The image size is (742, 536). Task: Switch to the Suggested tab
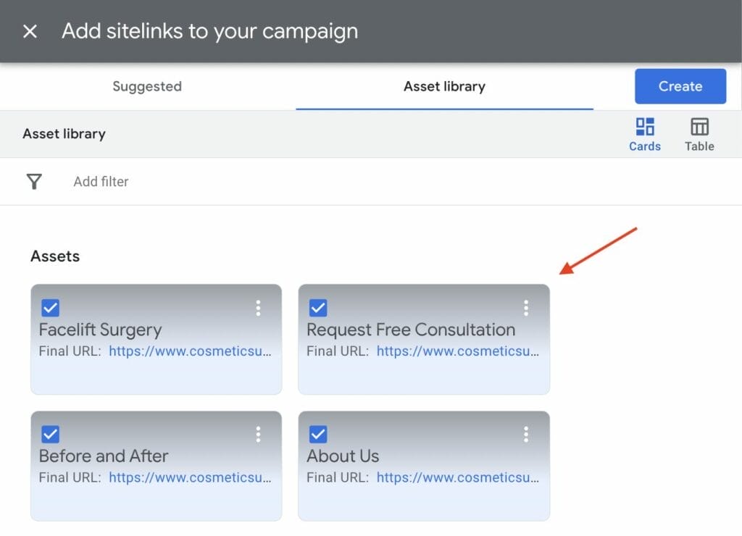tap(146, 86)
